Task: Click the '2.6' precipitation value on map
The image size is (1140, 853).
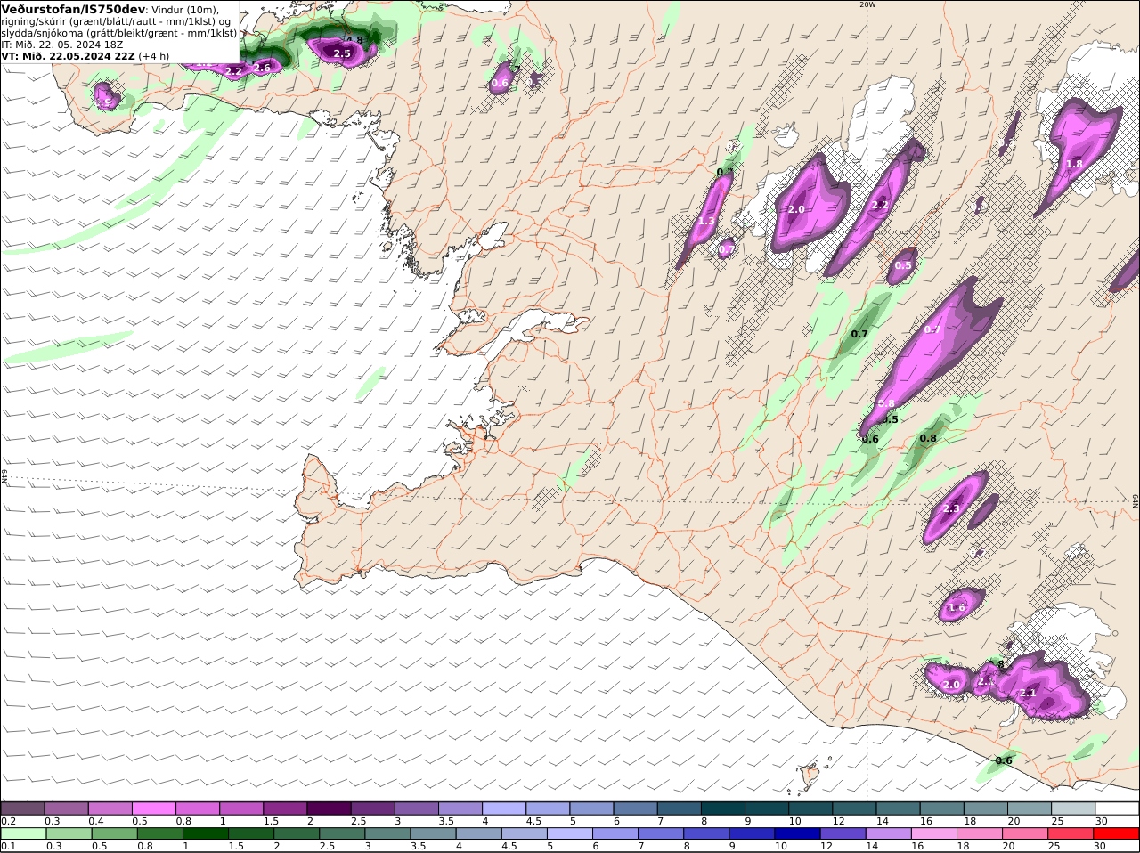Action: tap(262, 68)
